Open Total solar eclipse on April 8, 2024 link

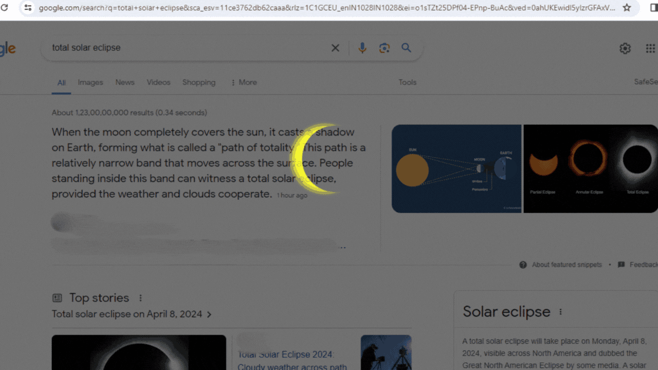[x=127, y=314]
